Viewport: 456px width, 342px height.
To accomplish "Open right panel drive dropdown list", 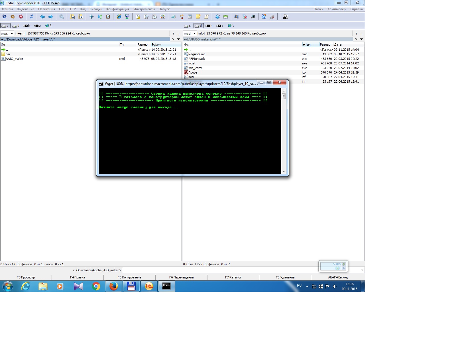I will coord(194,34).
